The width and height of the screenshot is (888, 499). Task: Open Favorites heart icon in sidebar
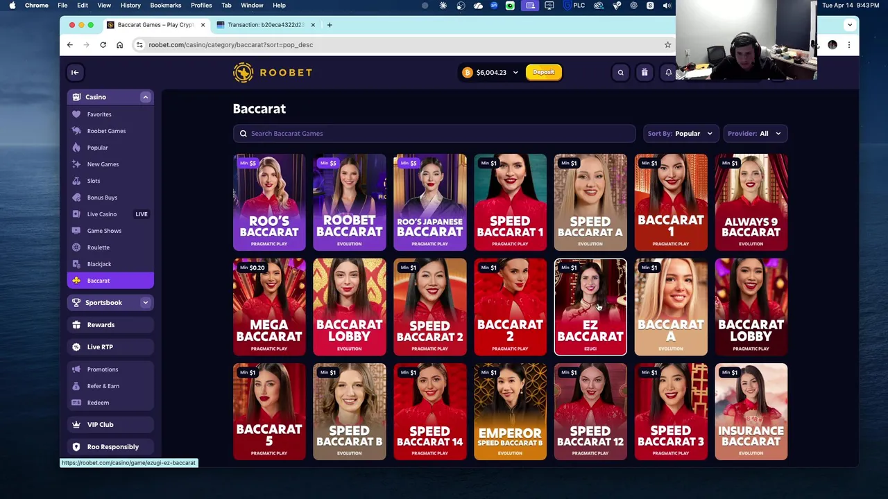click(76, 114)
